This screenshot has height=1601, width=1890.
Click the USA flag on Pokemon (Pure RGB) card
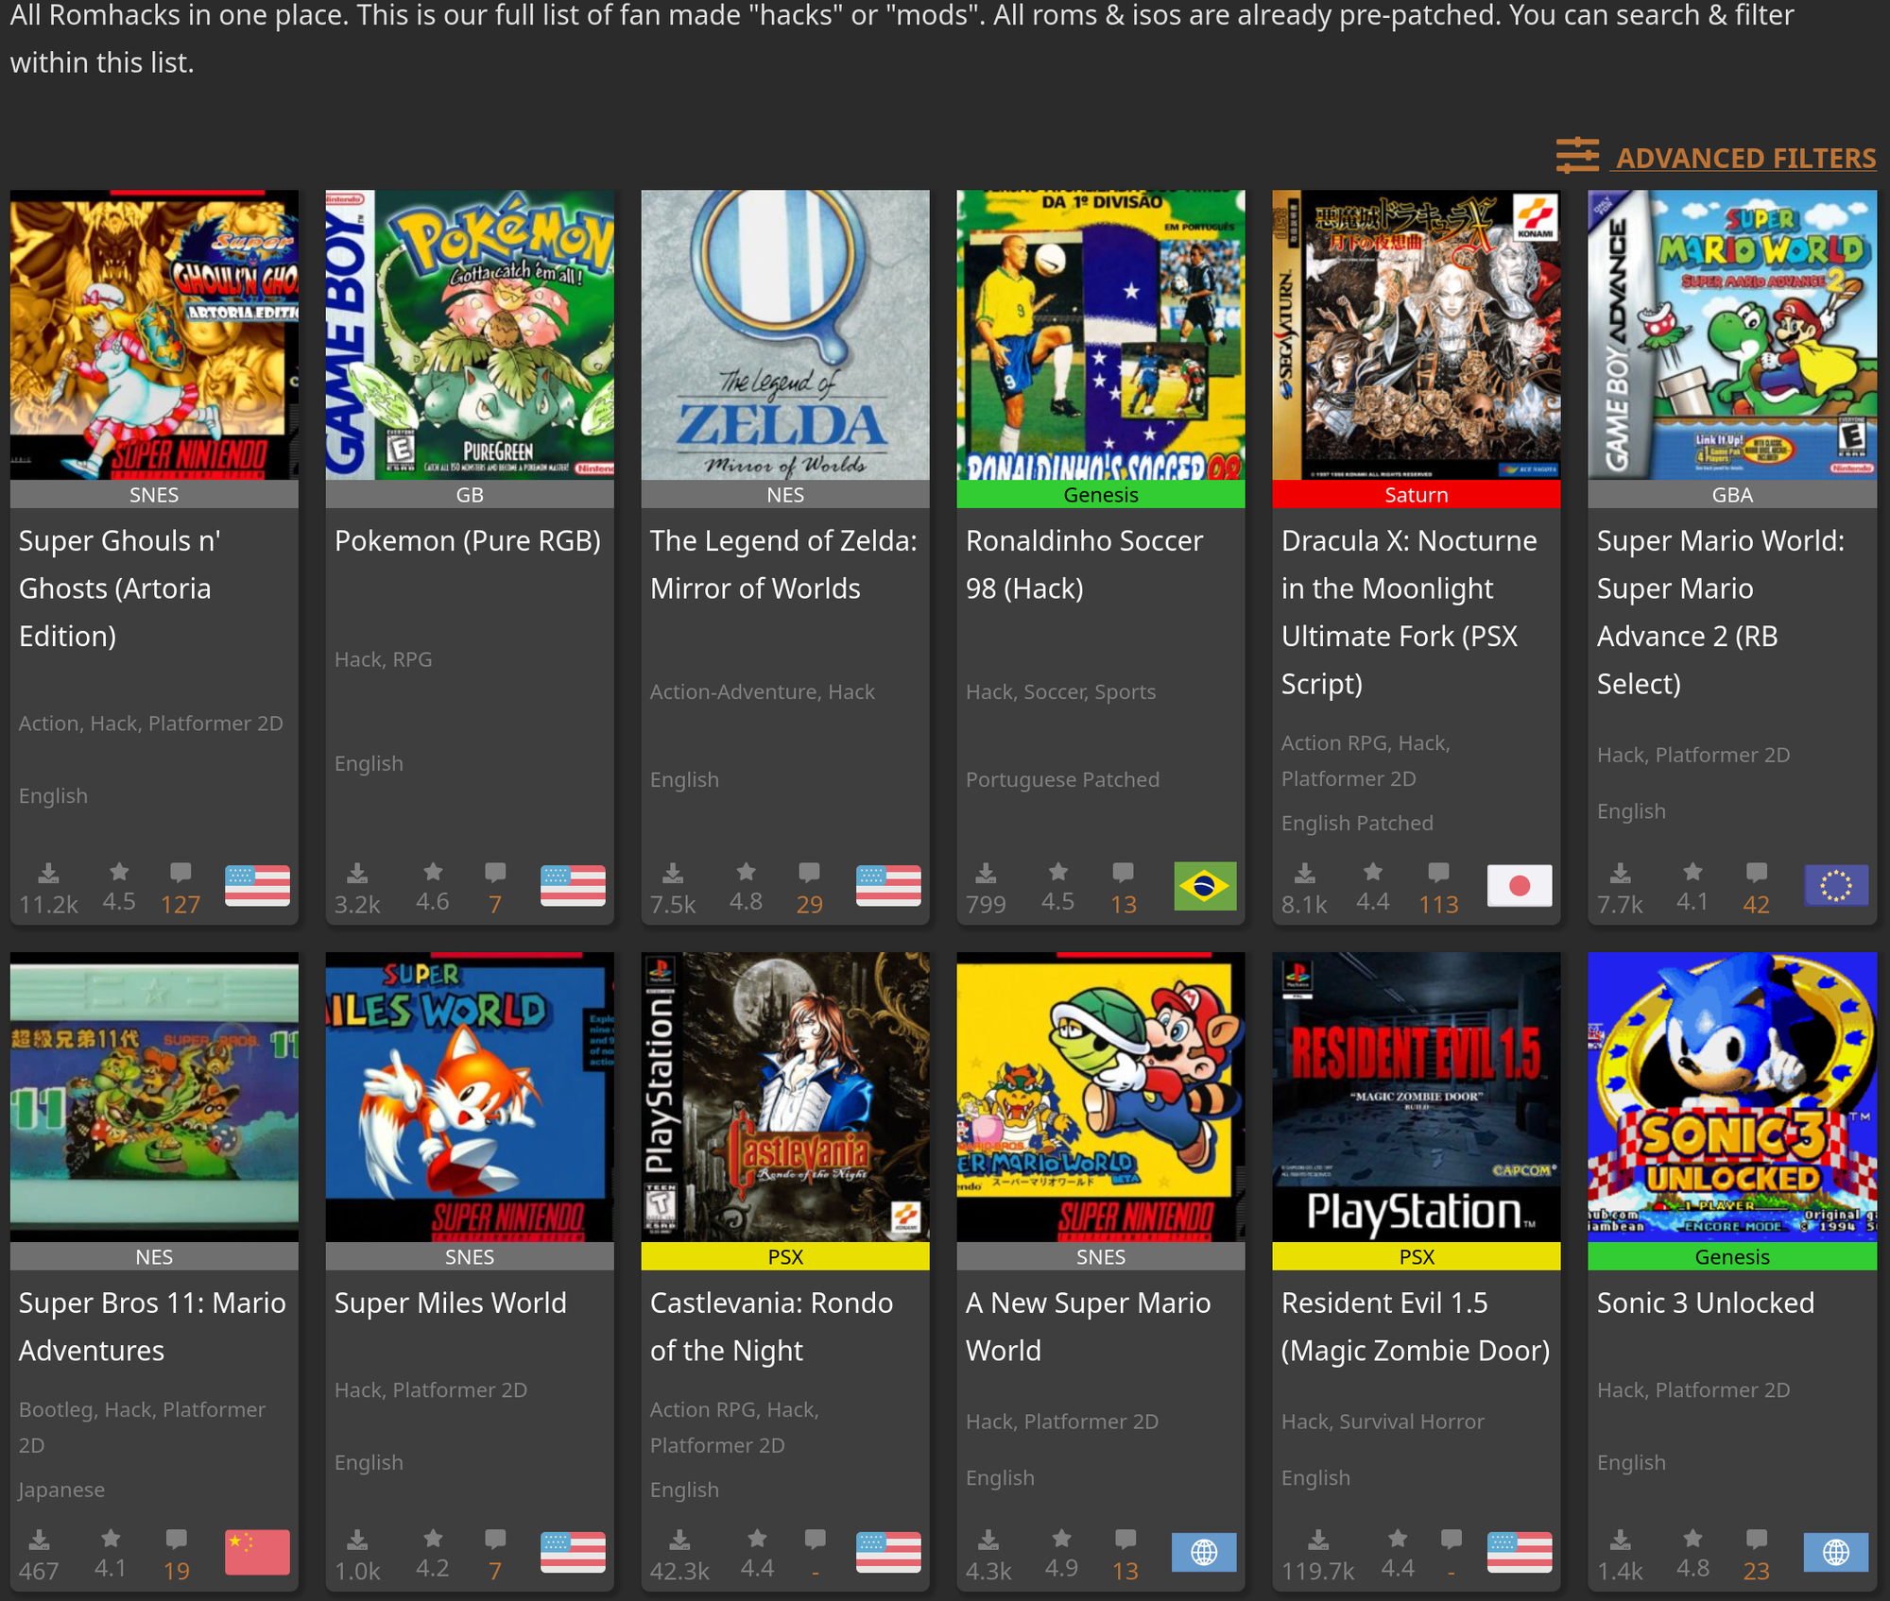pos(573,886)
